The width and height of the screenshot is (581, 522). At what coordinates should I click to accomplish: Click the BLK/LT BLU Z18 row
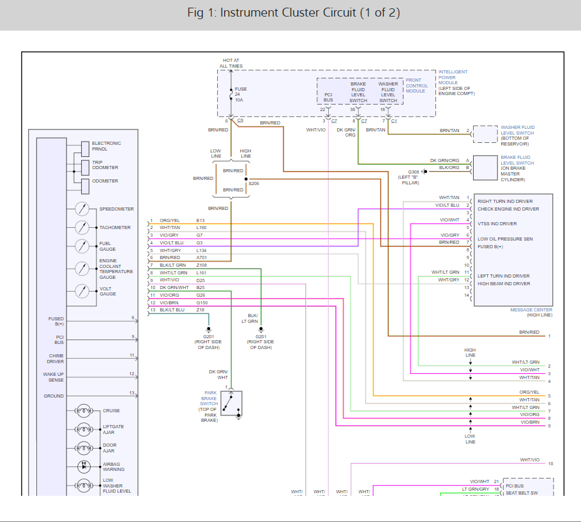(177, 309)
